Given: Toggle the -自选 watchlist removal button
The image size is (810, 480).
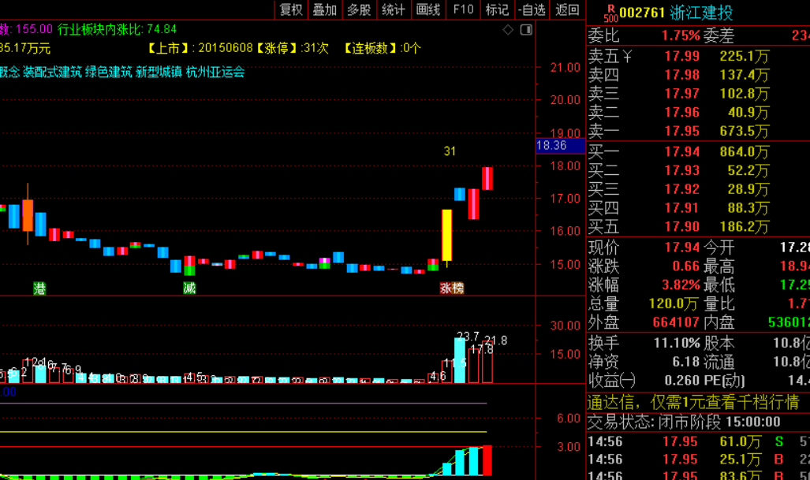Looking at the screenshot, I should (532, 9).
